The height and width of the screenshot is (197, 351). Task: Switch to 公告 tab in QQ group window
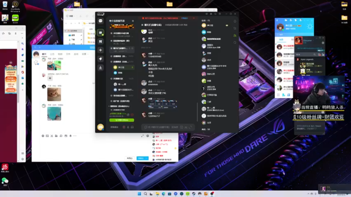(x=52, y=54)
